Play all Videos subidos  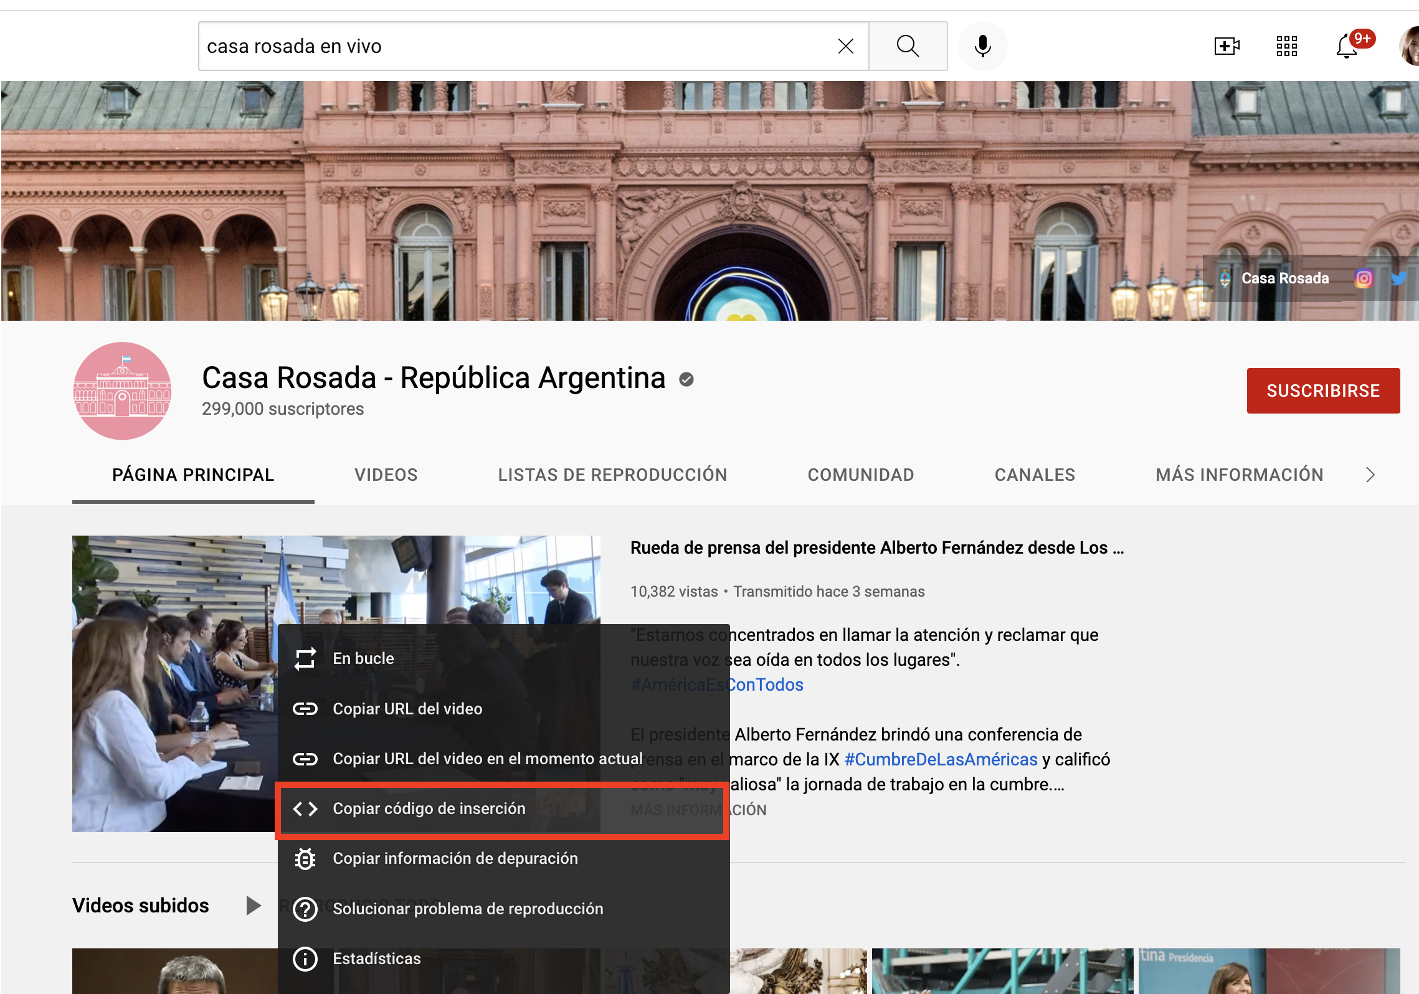tap(253, 906)
